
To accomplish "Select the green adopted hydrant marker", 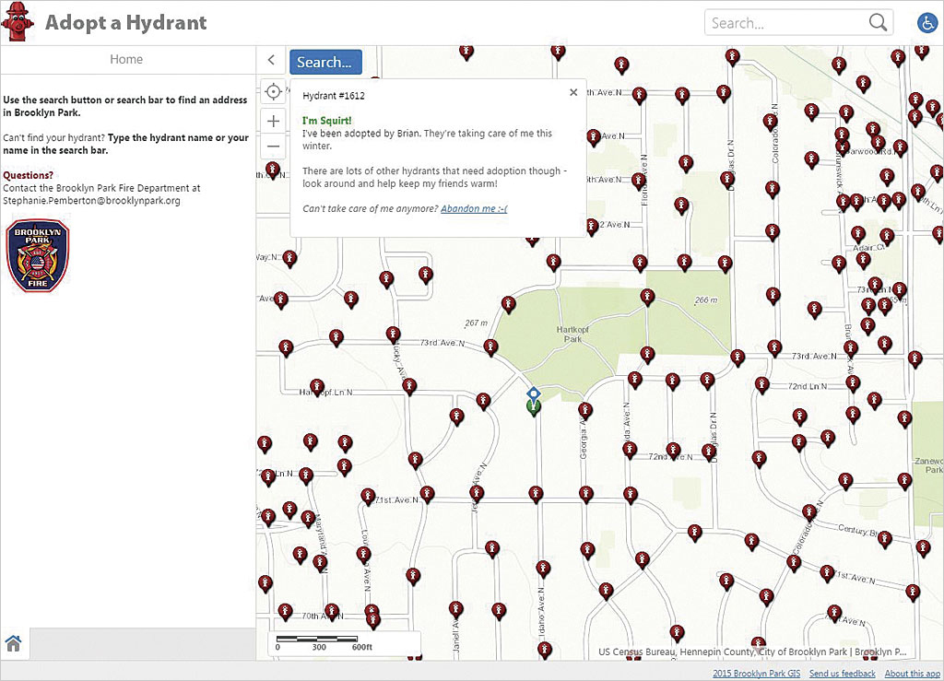I will coord(534,408).
